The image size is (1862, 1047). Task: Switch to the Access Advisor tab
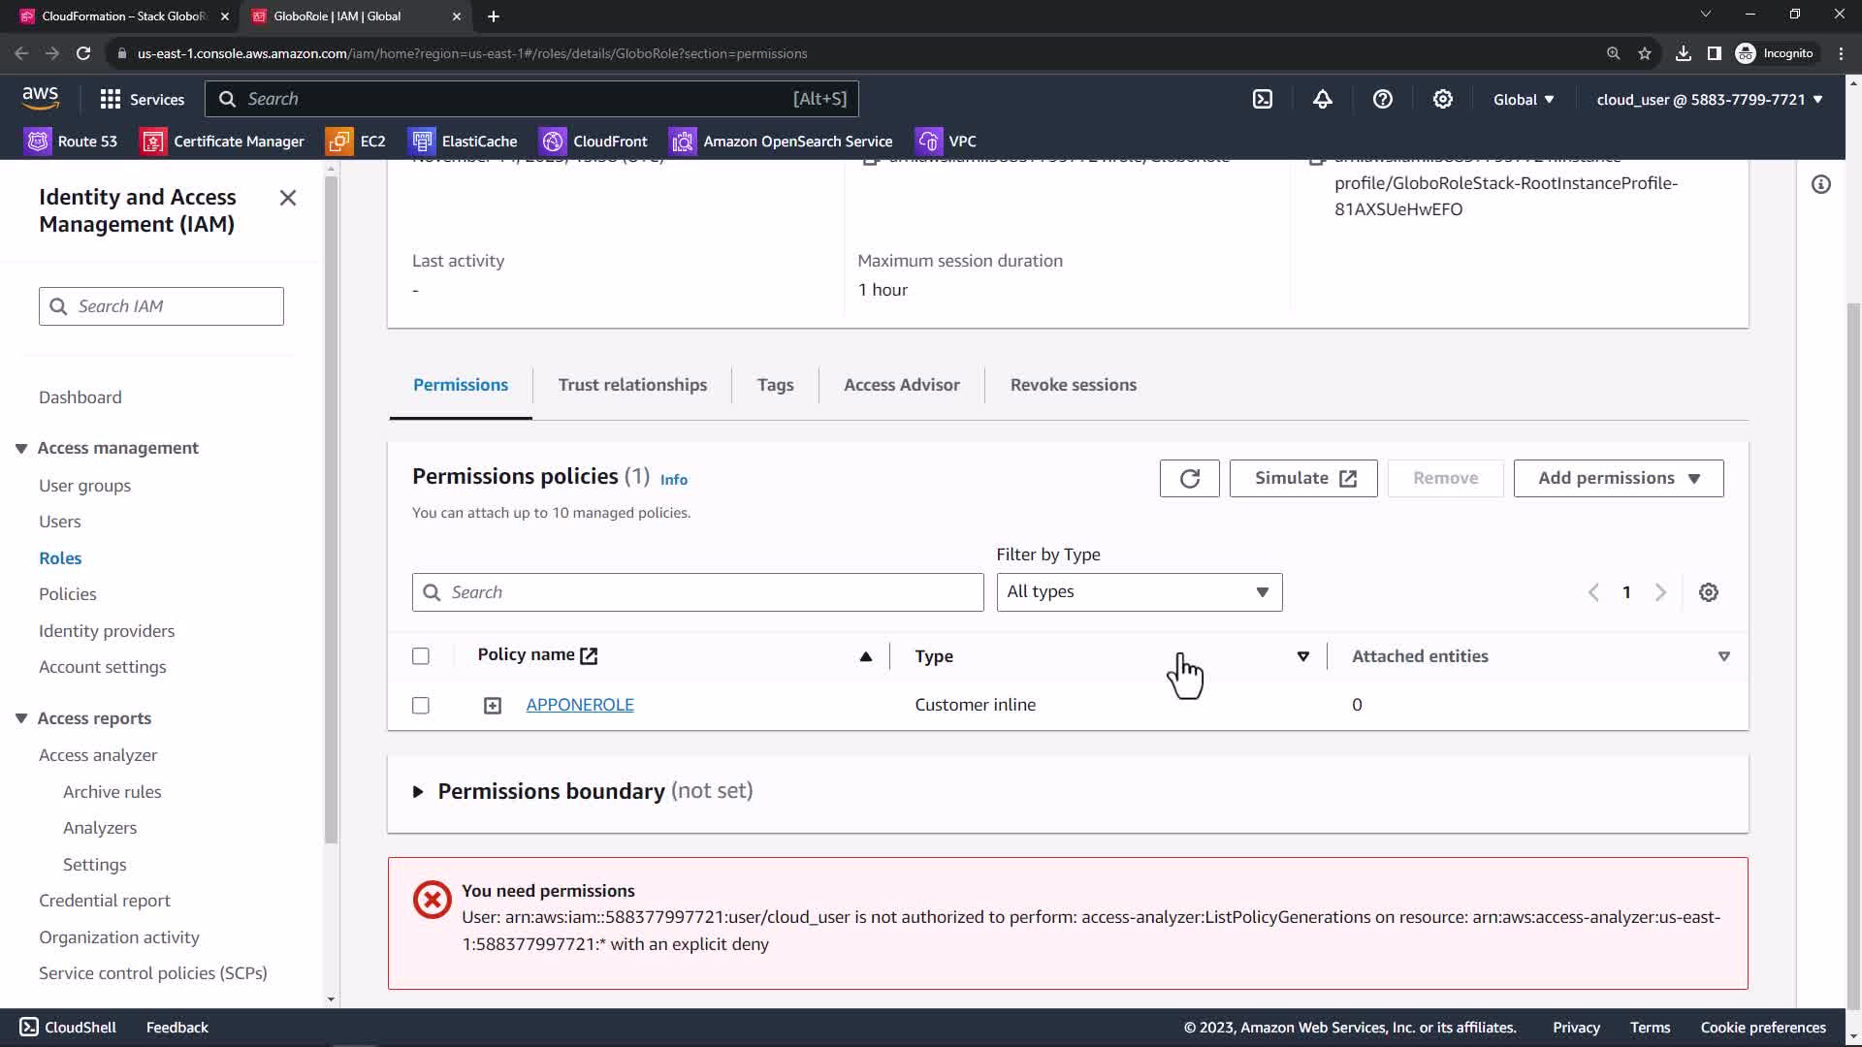[x=901, y=385]
